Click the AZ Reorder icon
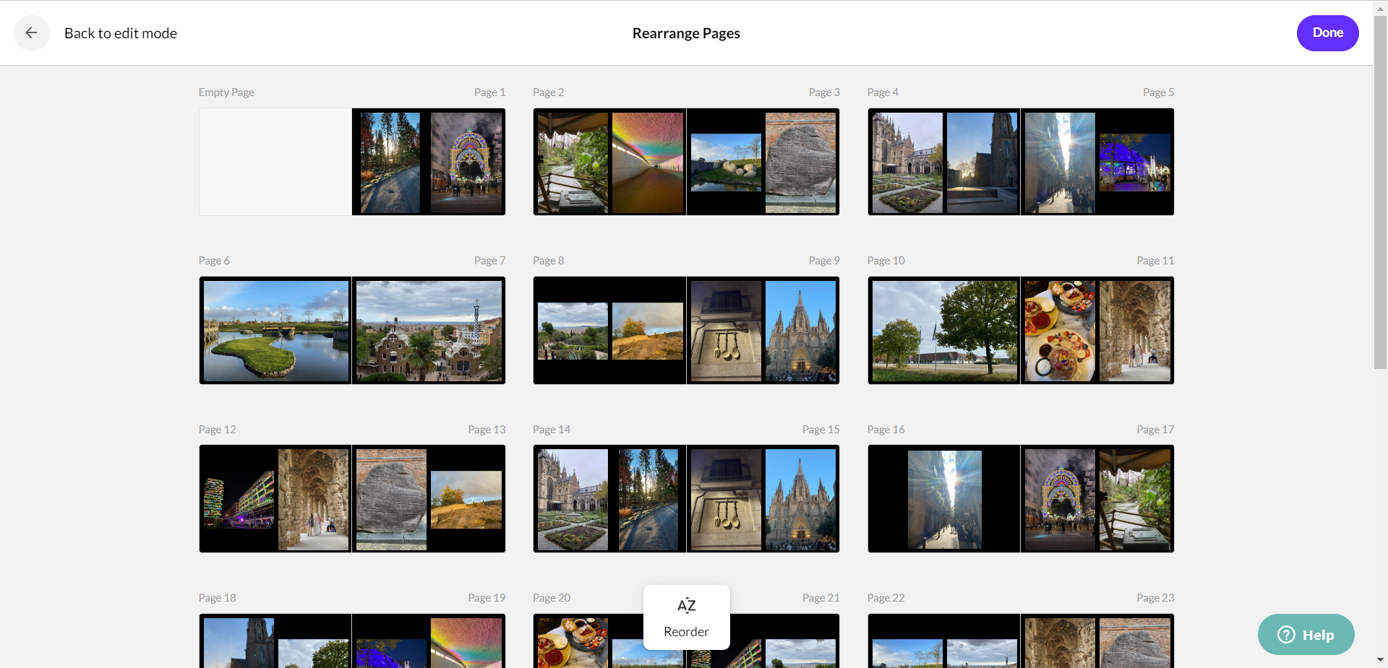Viewport: 1388px width, 668px height. point(686,605)
